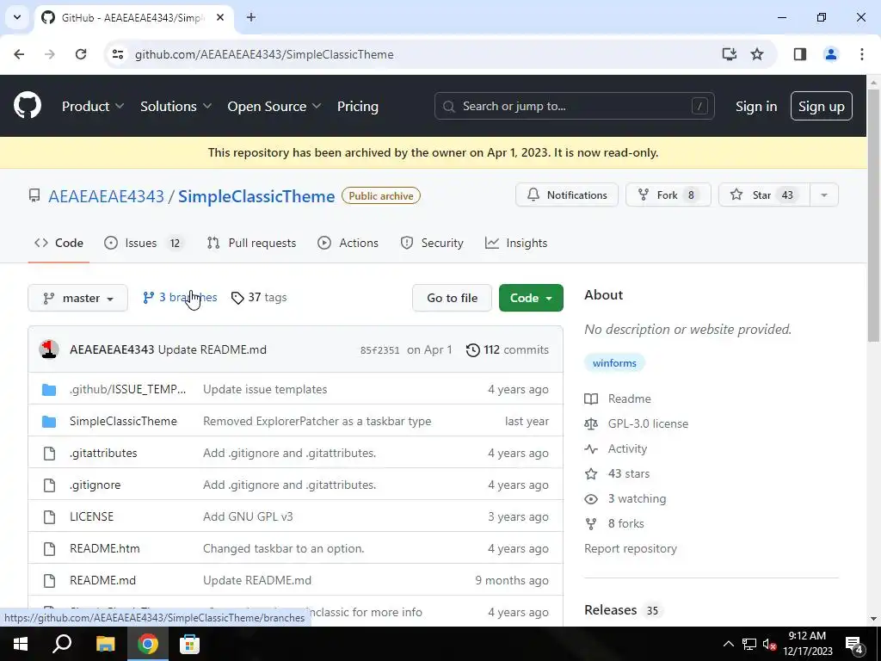Expand the Product menu
Screen dimensions: 881x661
93,106
